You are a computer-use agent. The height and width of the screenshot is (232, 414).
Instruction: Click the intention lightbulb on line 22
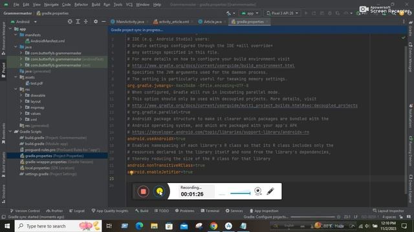point(131,173)
